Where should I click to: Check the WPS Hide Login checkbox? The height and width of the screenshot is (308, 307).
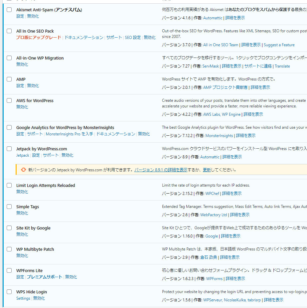click(x=9, y=292)
